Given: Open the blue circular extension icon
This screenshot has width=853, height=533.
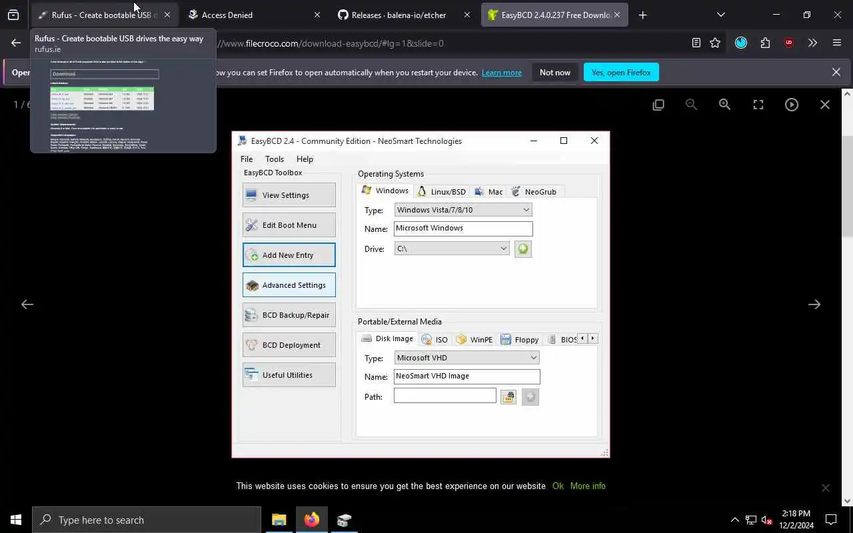Looking at the screenshot, I should (x=741, y=43).
